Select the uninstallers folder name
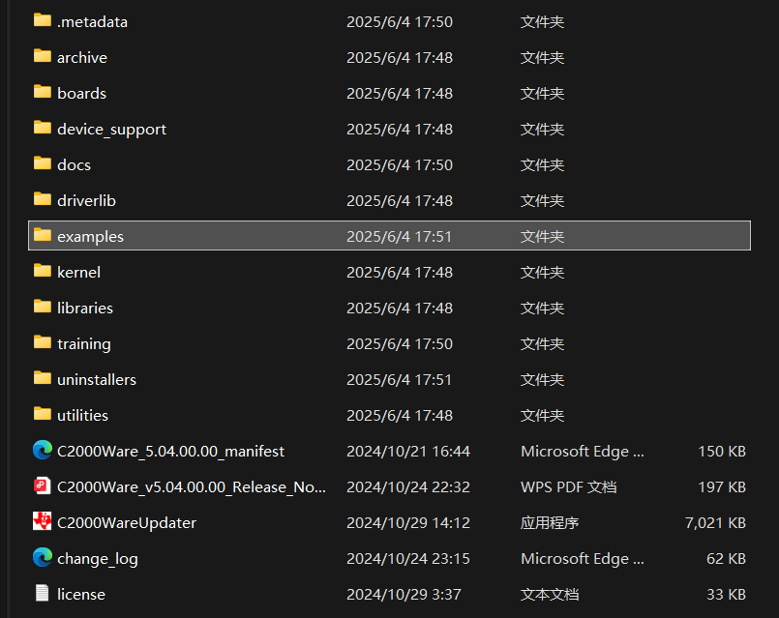Viewport: 779px width, 618px height. click(97, 380)
